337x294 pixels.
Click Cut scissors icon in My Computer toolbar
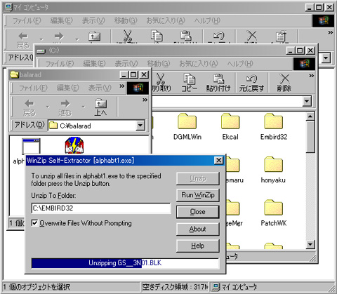(x=127, y=36)
